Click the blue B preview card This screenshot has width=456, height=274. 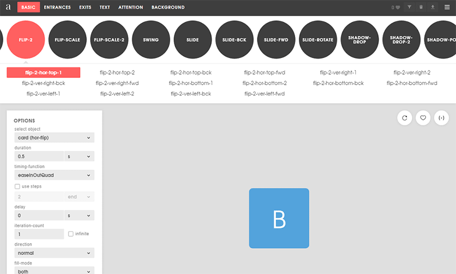279,218
